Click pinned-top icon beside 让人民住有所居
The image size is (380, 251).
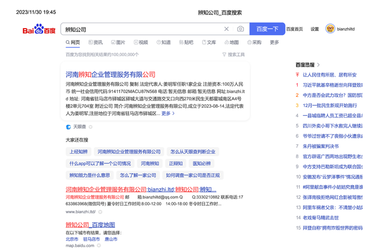pos(297,75)
